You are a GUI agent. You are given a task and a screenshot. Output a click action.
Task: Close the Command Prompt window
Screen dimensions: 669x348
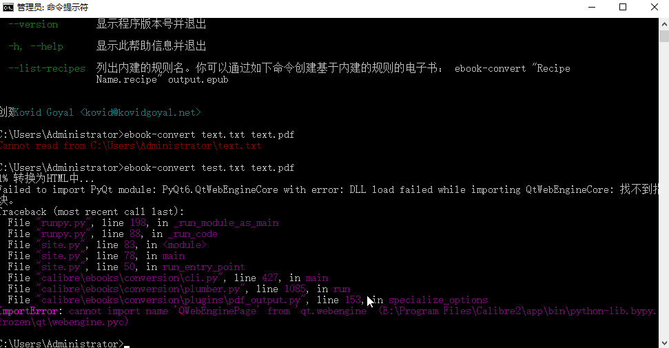coord(653,8)
